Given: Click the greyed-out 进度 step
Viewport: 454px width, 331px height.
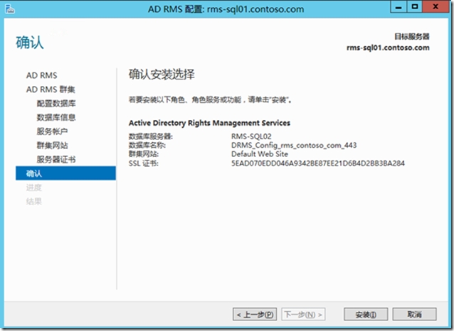Looking at the screenshot, I should pyautogui.click(x=34, y=188).
